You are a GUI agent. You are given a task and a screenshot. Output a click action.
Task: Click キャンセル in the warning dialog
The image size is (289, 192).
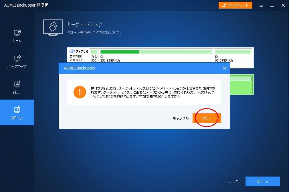181,118
